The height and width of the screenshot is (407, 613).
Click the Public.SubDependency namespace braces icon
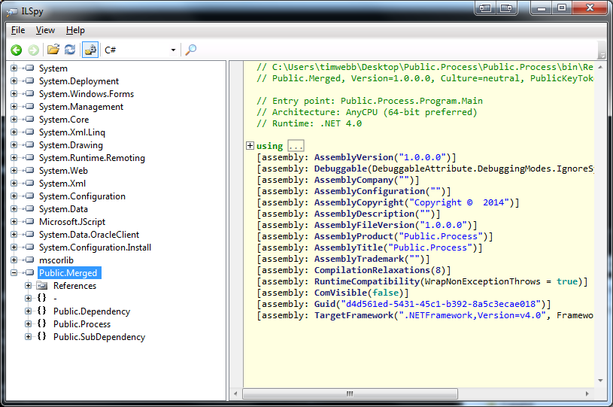(x=42, y=337)
